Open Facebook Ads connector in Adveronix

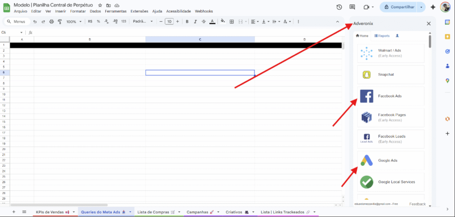click(x=390, y=96)
